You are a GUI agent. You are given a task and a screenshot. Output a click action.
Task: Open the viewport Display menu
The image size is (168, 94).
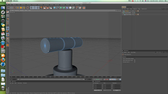point(22,10)
